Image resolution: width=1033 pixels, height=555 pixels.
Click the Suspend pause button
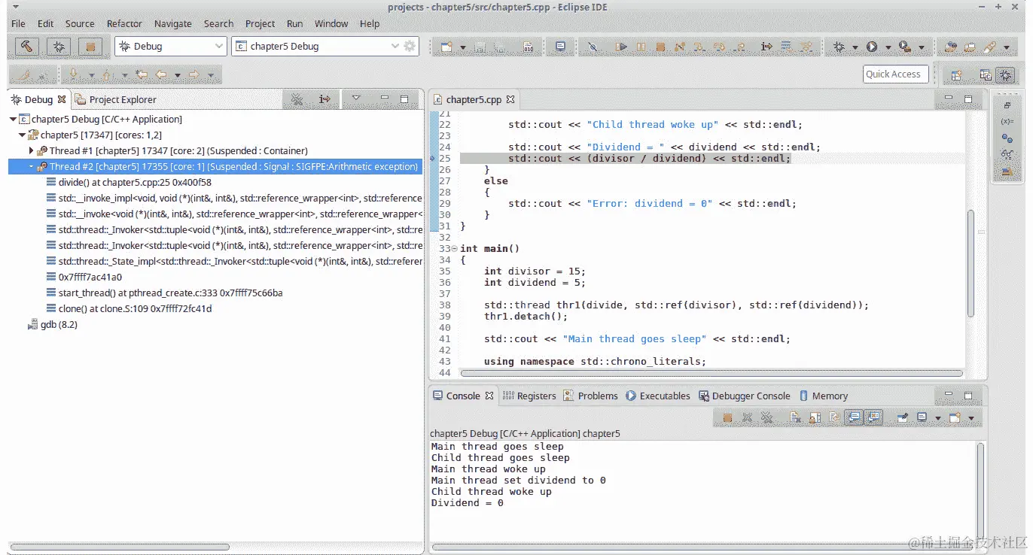coord(641,47)
